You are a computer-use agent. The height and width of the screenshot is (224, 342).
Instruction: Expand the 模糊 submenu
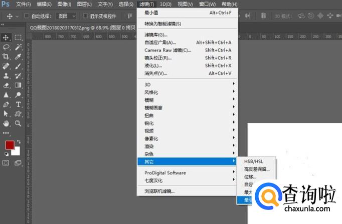[x=188, y=100]
